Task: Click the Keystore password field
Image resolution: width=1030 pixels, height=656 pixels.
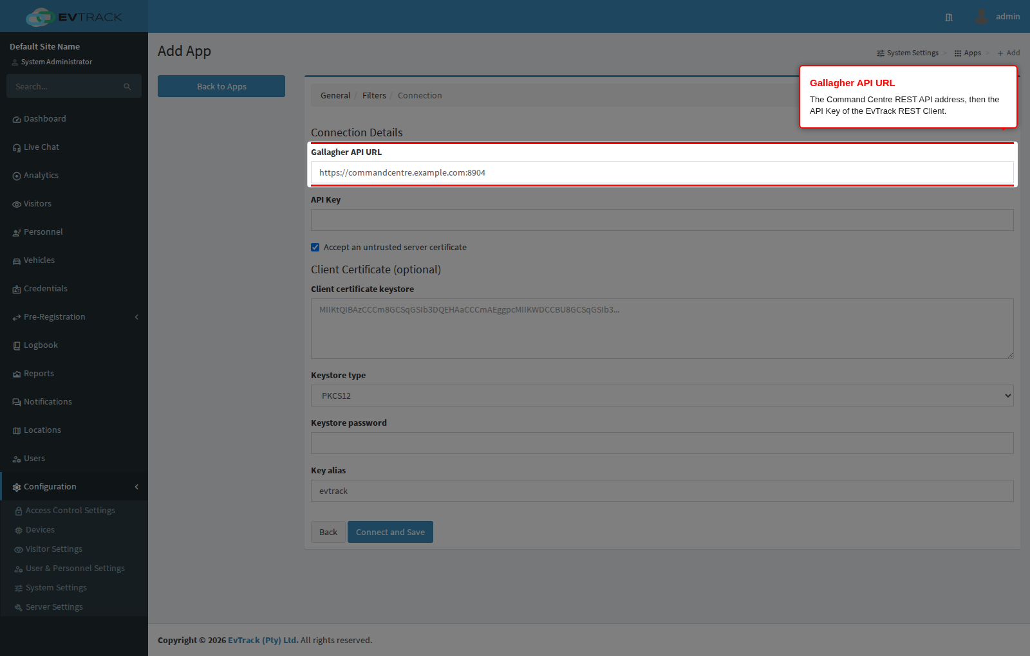Action: pos(662,443)
